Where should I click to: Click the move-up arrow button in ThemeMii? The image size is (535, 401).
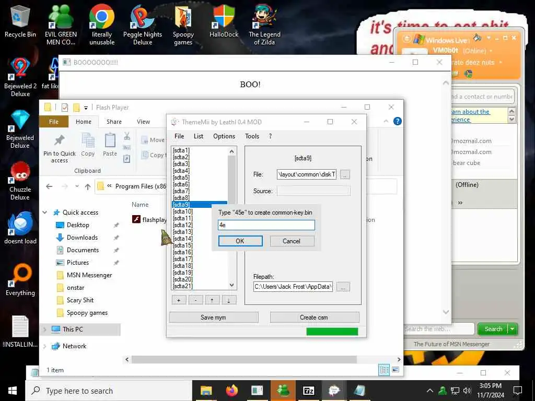[212, 300]
